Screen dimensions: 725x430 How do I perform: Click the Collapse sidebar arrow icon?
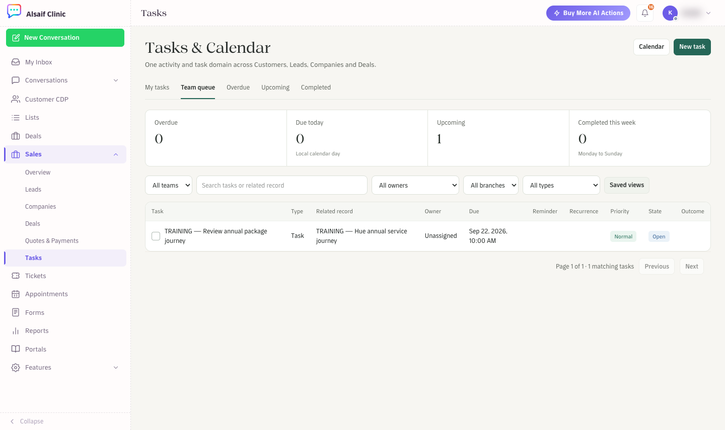(x=12, y=421)
